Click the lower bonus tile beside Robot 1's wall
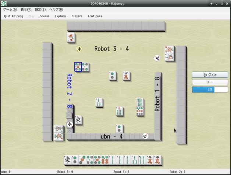 click(170, 57)
